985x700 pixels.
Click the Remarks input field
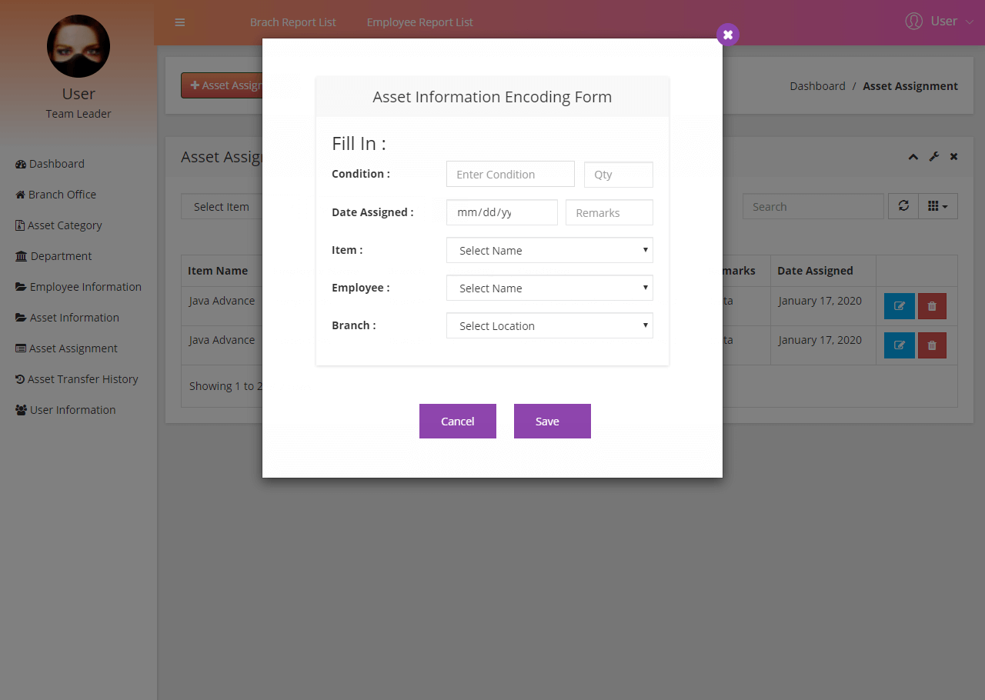tap(609, 212)
